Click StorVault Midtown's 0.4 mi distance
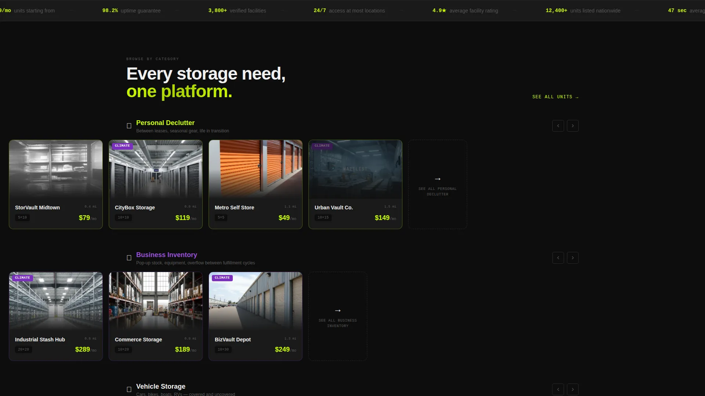The width and height of the screenshot is (705, 396). (90, 206)
